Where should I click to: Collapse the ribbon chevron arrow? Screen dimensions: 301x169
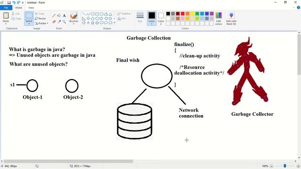(x=293, y=8)
